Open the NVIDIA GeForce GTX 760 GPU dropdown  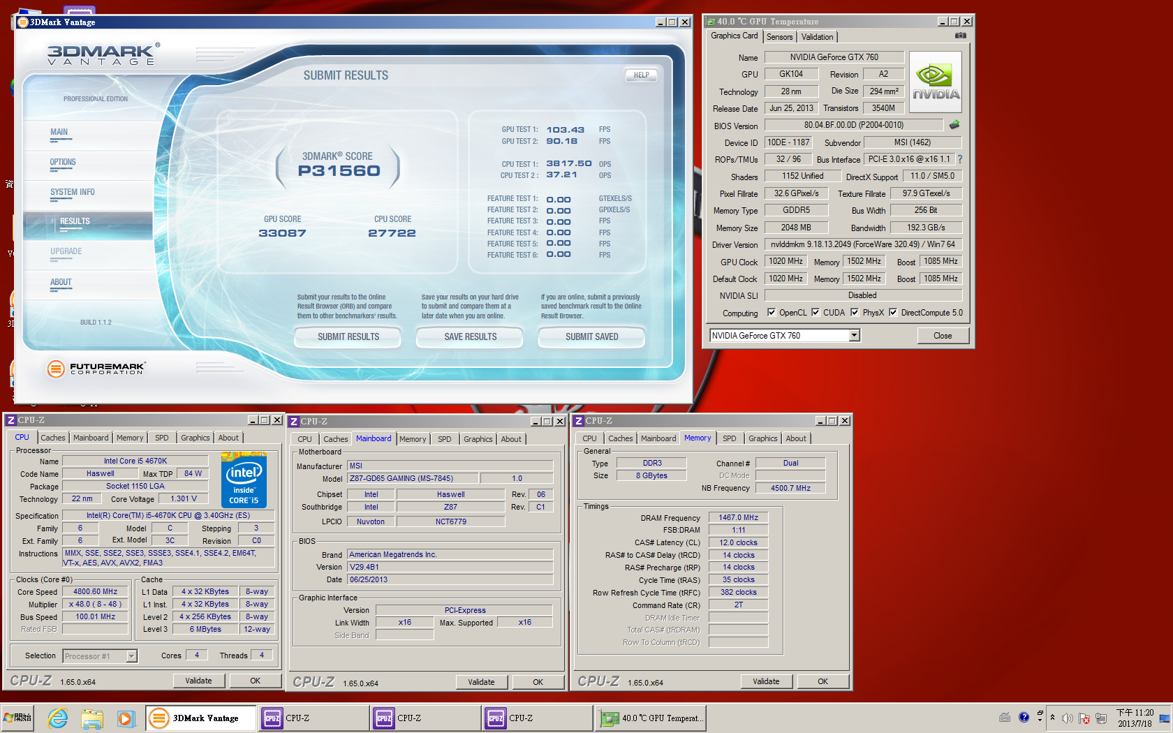[854, 336]
